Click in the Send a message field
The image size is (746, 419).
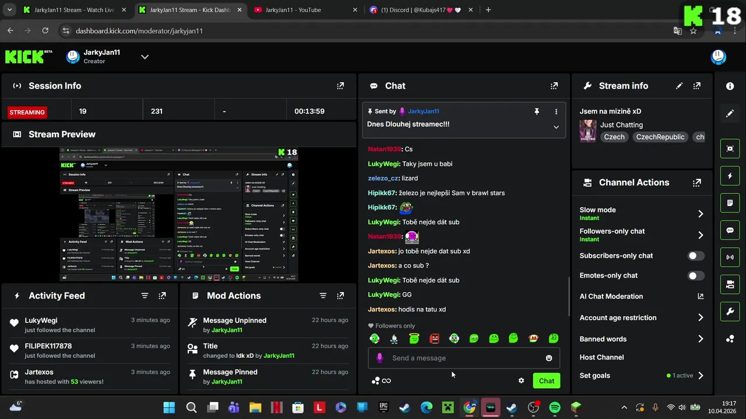pyautogui.click(x=464, y=358)
